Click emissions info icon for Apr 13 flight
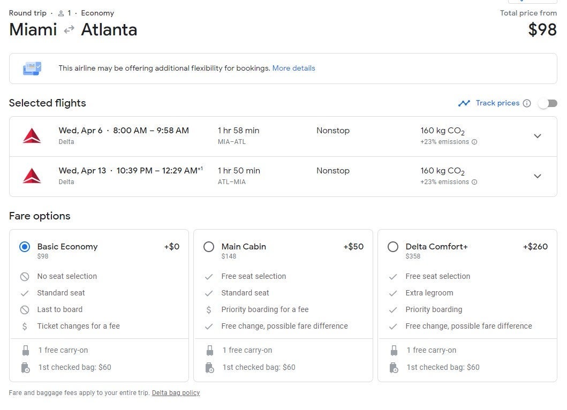The image size is (567, 410). point(474,182)
